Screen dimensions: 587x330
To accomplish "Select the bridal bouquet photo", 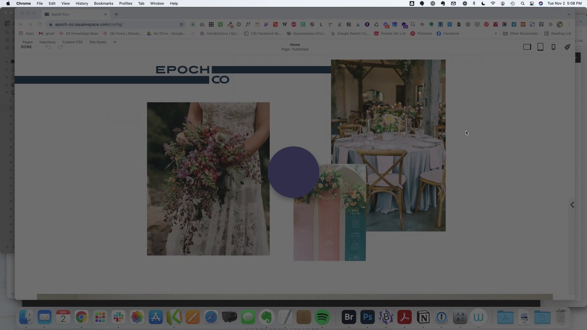I will click(208, 179).
